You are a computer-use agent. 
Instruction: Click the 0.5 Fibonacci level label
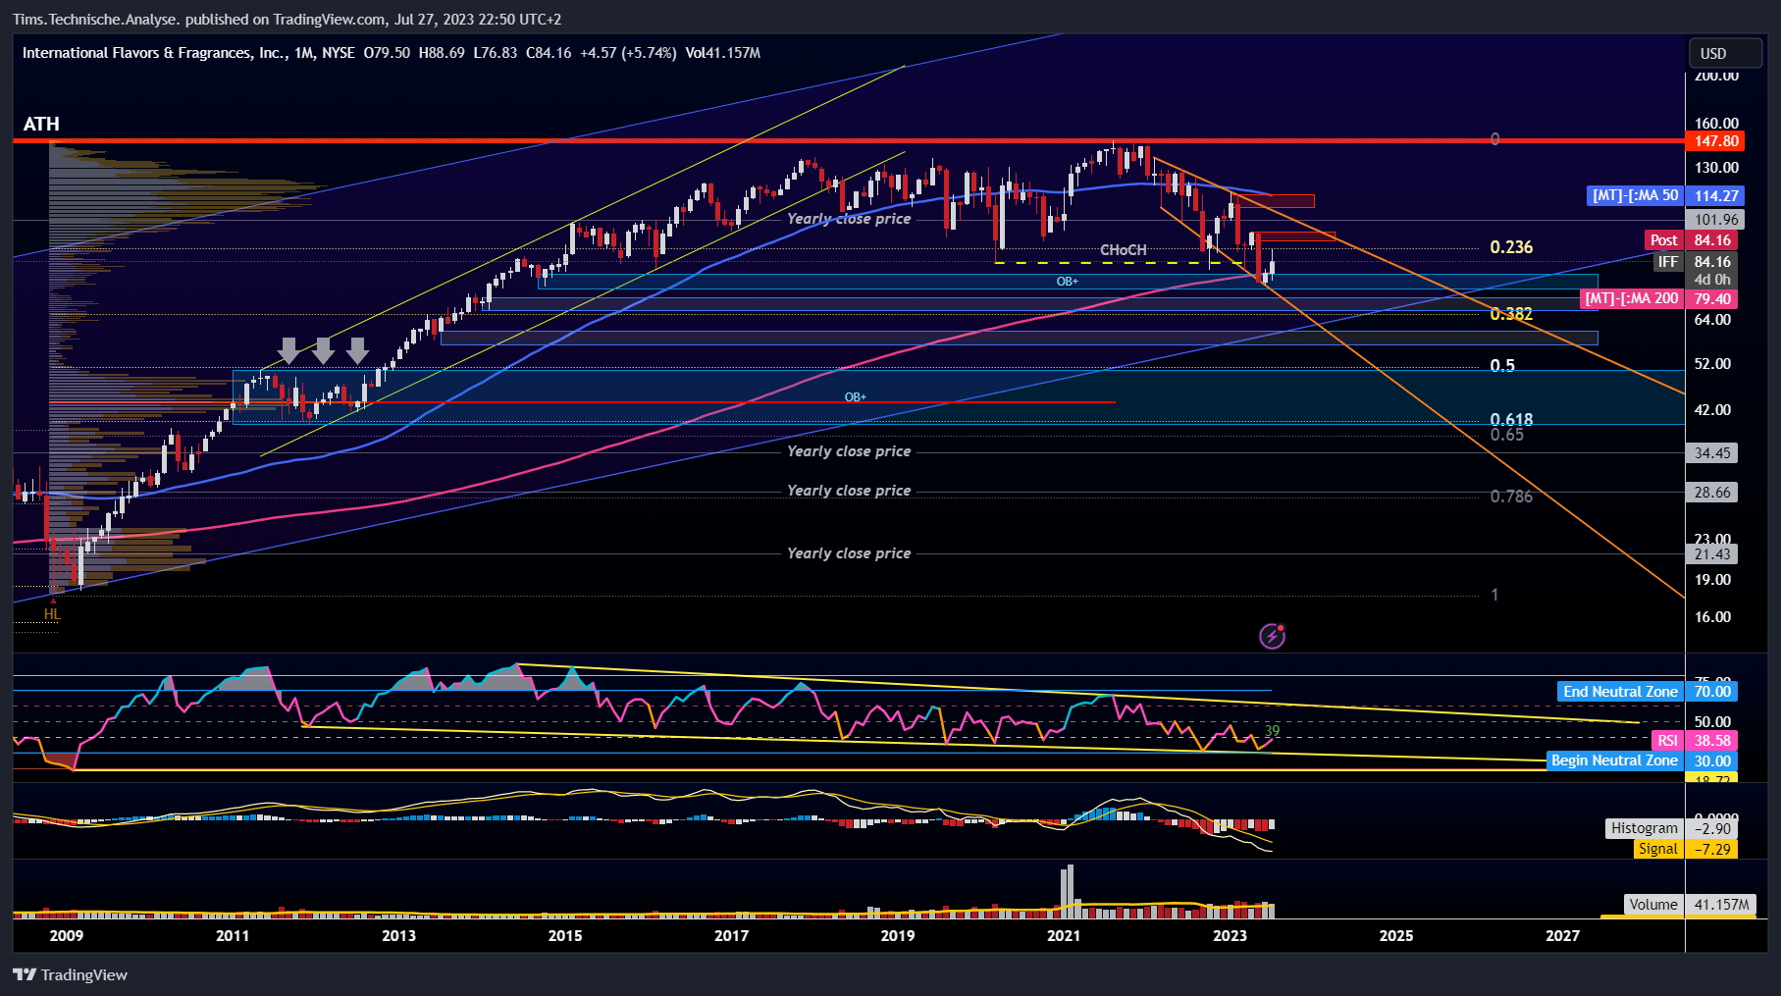(x=1502, y=366)
